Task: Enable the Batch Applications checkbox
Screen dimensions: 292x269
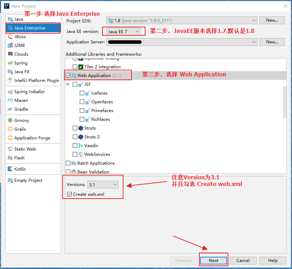Action: pos(68,163)
